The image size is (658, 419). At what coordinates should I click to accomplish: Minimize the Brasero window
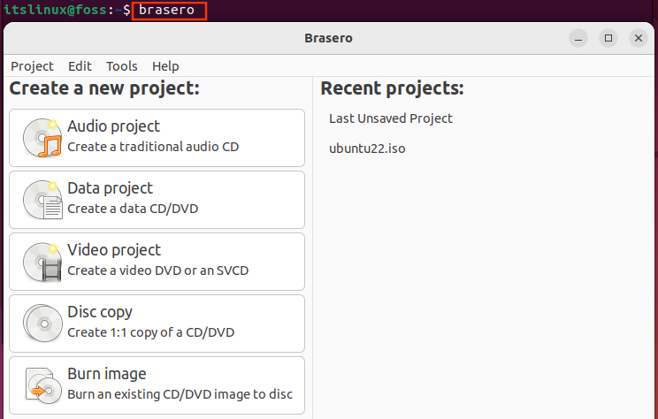[578, 38]
